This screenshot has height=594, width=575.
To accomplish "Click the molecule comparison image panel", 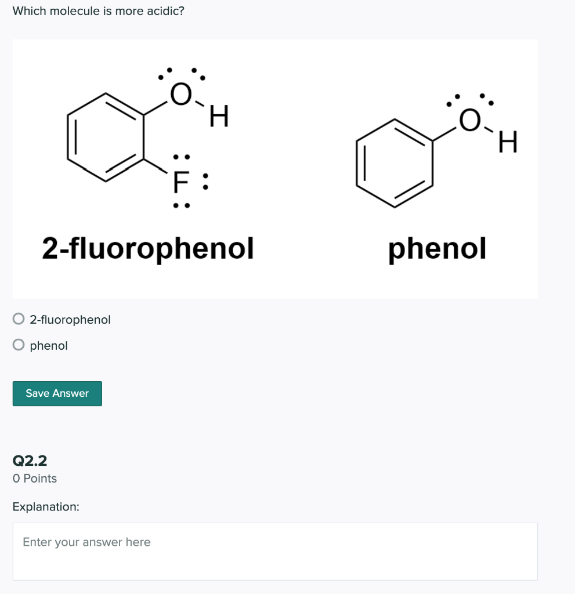I will point(275,168).
